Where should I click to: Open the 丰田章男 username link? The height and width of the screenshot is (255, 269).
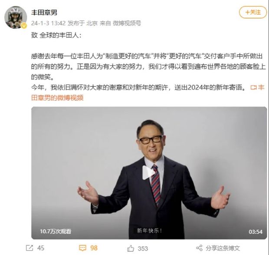pos(44,12)
